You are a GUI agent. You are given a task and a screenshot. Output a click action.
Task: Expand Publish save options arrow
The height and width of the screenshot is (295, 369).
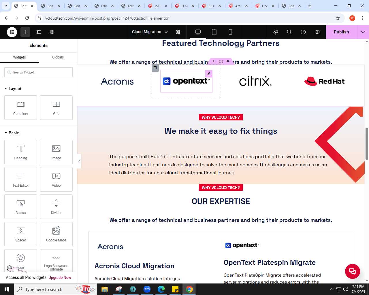click(x=363, y=32)
